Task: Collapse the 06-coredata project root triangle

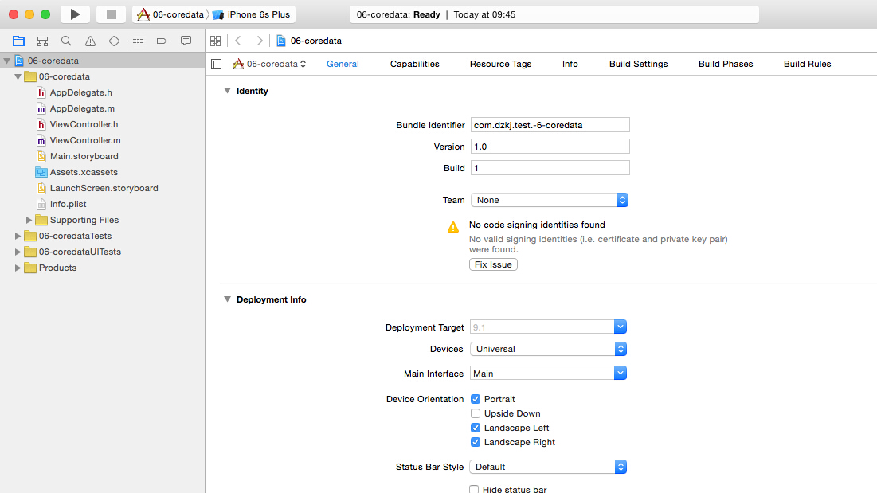Action: (6, 61)
